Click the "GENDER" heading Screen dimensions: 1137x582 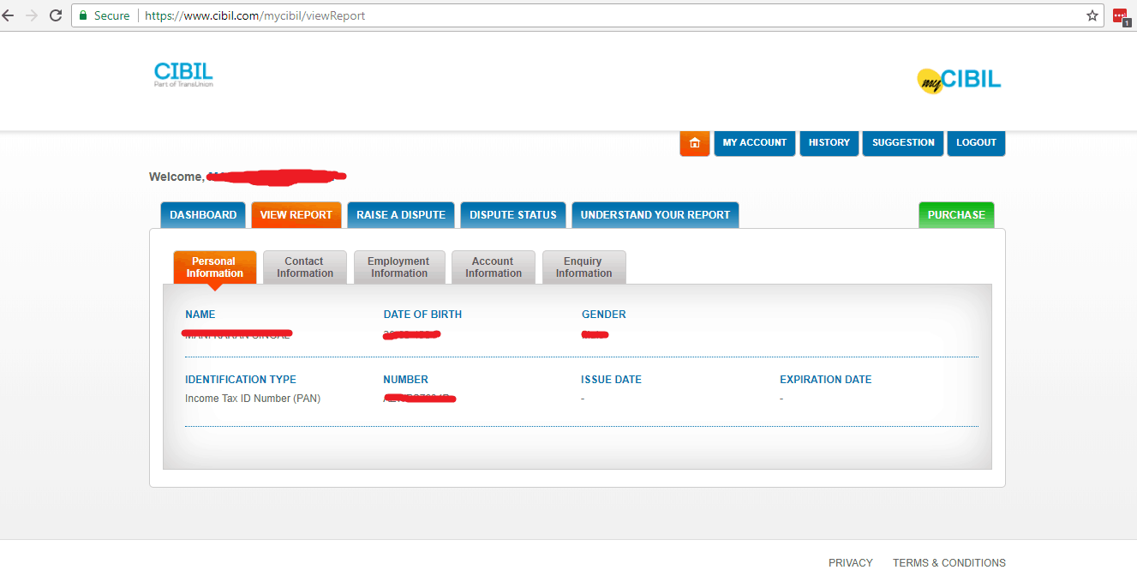coord(604,315)
